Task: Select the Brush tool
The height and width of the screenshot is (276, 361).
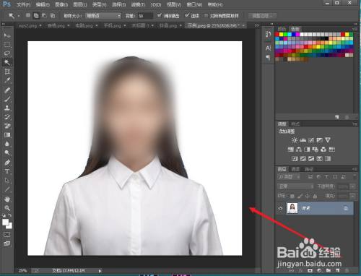Action: [7, 99]
